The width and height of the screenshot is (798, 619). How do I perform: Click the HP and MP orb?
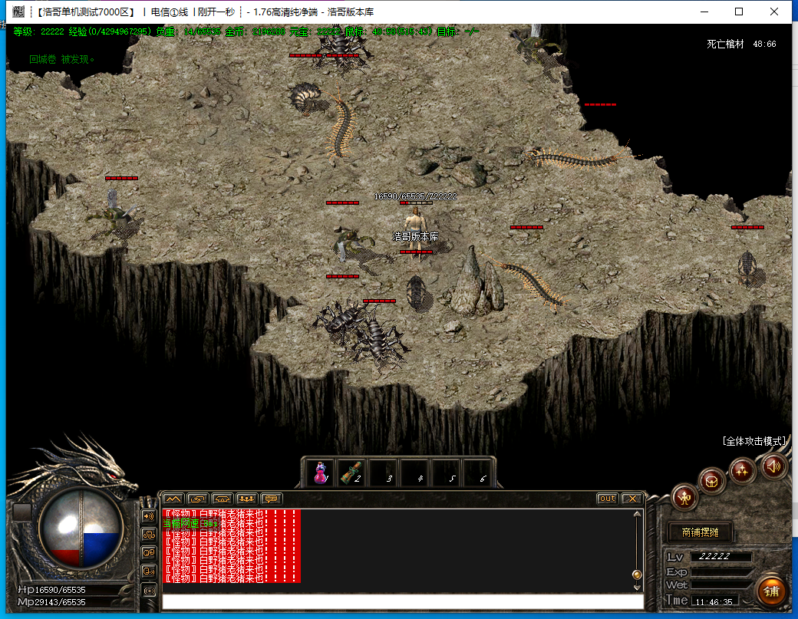pyautogui.click(x=81, y=529)
